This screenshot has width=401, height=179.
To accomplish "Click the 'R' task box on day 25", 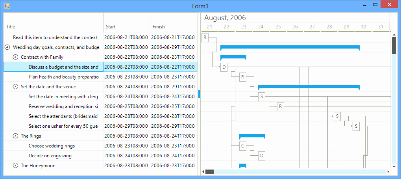I will [x=281, y=106].
